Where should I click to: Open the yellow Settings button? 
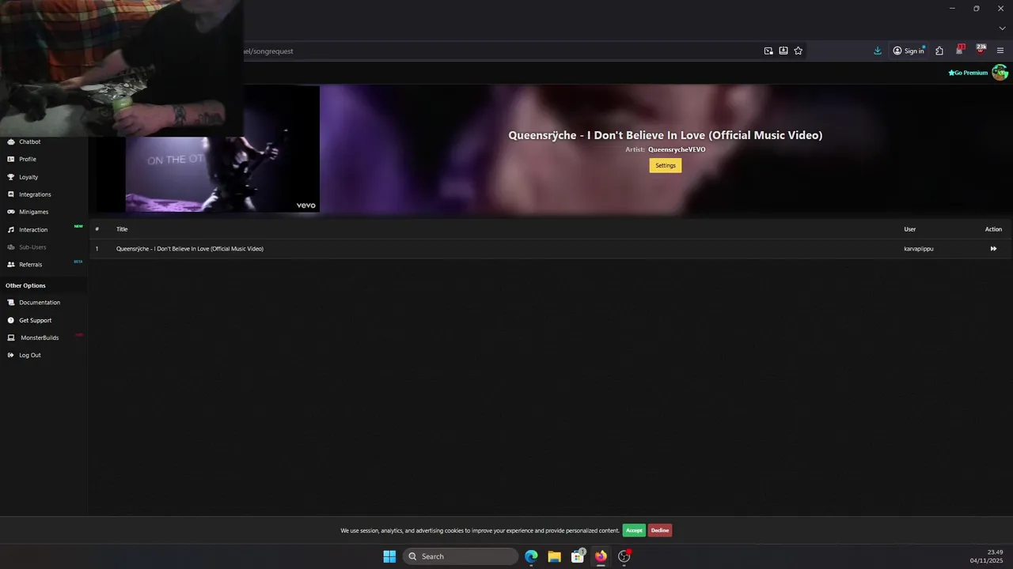pyautogui.click(x=666, y=165)
